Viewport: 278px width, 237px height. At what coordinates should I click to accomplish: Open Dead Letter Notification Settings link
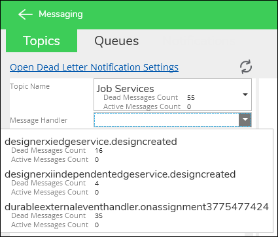(94, 67)
